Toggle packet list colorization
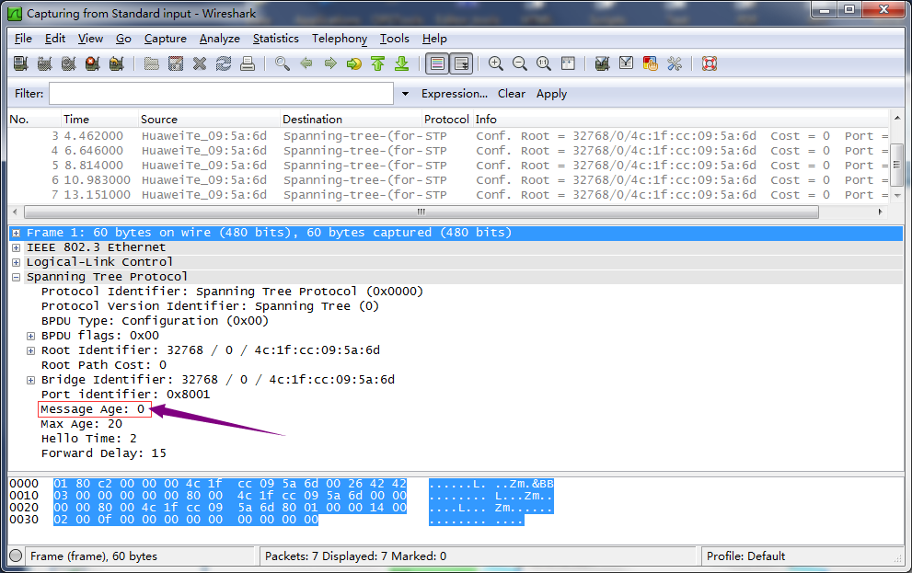Screen dimensions: 912x573 coord(437,63)
